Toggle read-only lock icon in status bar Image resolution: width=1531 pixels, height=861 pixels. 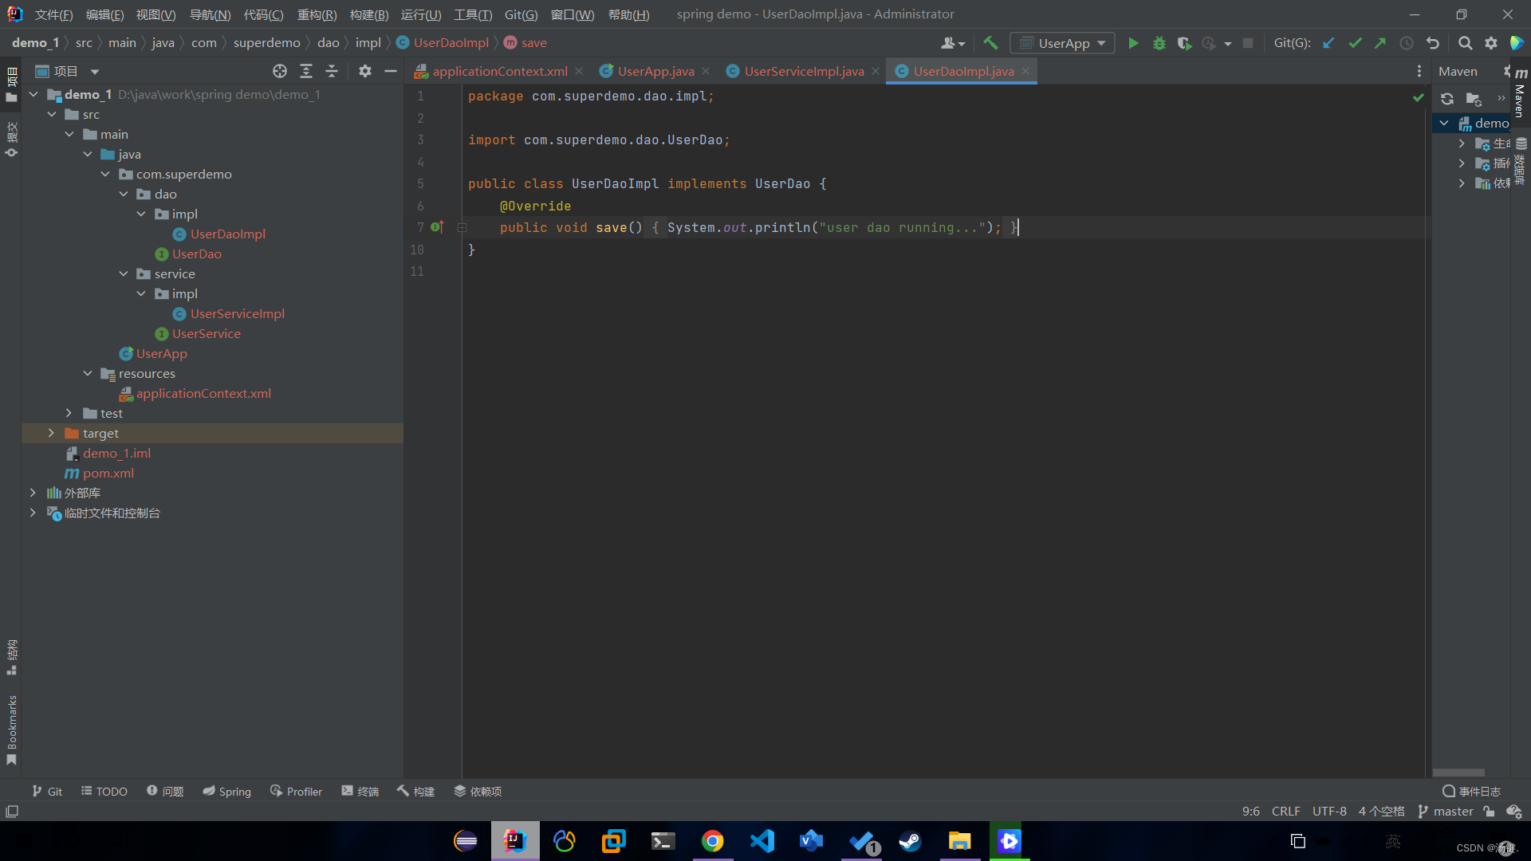[x=1489, y=812]
